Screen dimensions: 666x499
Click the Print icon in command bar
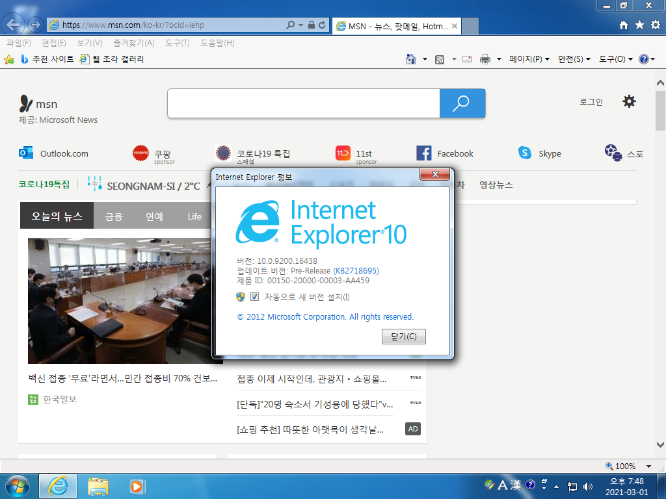[485, 59]
